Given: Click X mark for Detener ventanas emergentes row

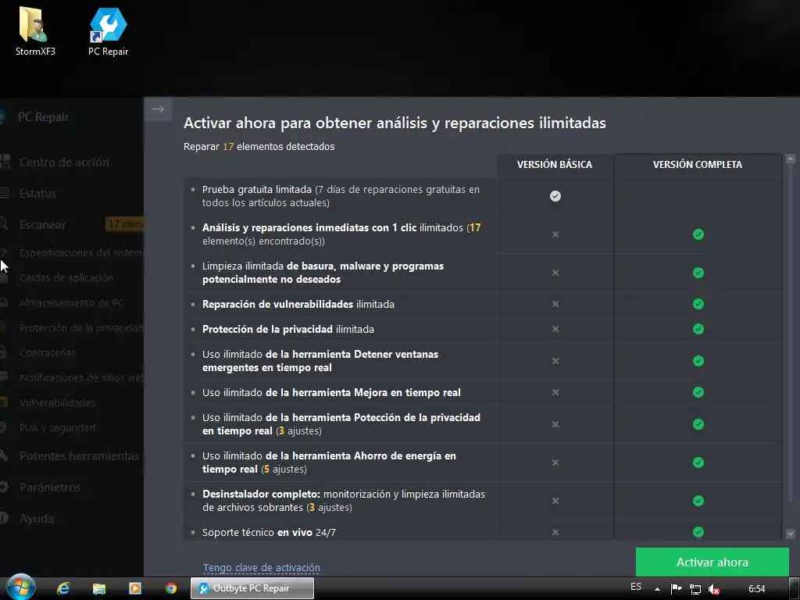Looking at the screenshot, I should [555, 361].
